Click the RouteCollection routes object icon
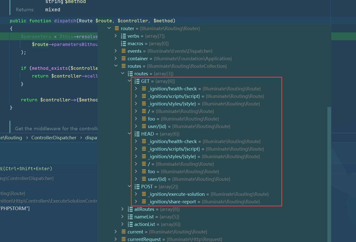356x242 pixels. click(x=124, y=66)
